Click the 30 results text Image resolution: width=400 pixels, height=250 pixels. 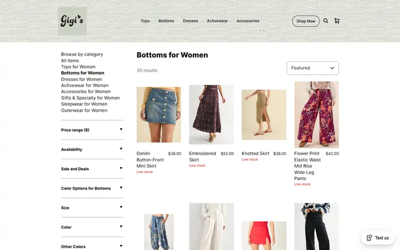pyautogui.click(x=147, y=71)
